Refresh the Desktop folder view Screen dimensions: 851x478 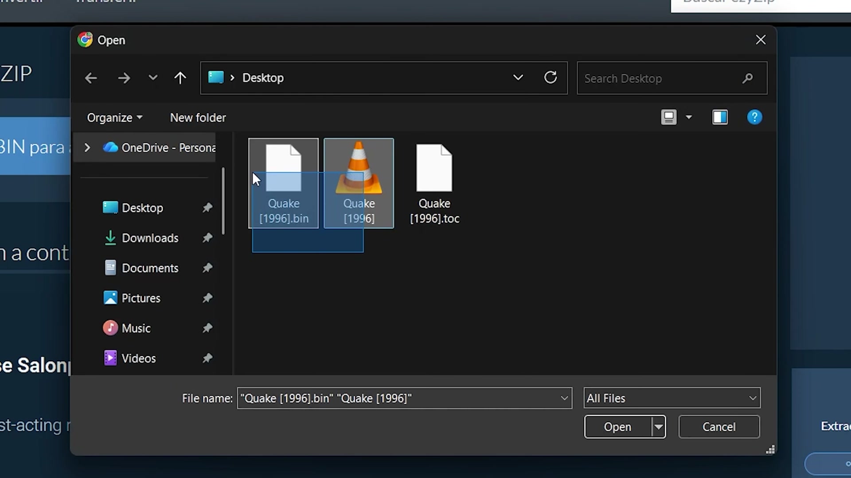pyautogui.click(x=550, y=77)
